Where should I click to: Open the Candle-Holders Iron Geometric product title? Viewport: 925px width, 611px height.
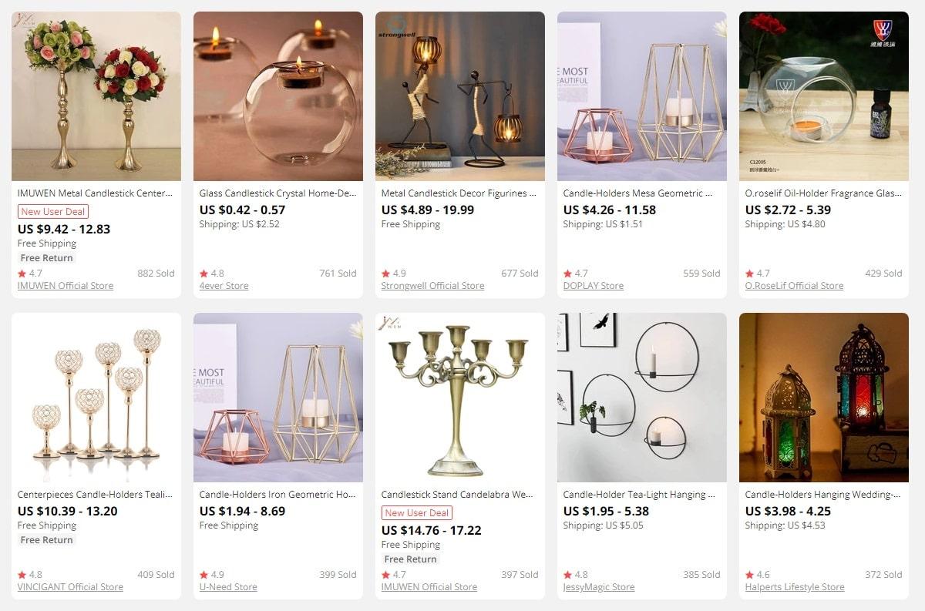click(x=277, y=495)
